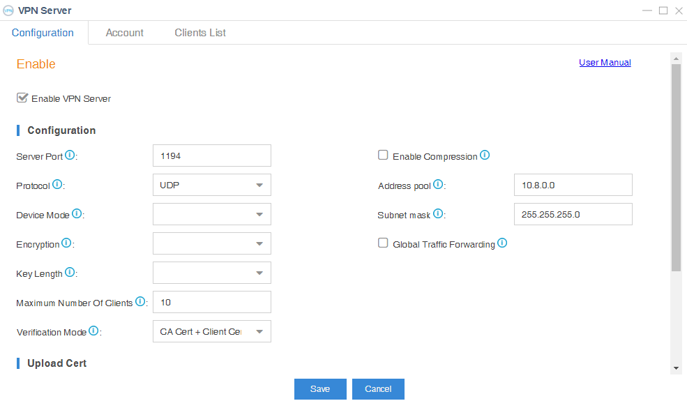The height and width of the screenshot is (401, 687).
Task: Click the Address pool input field
Action: coord(573,186)
